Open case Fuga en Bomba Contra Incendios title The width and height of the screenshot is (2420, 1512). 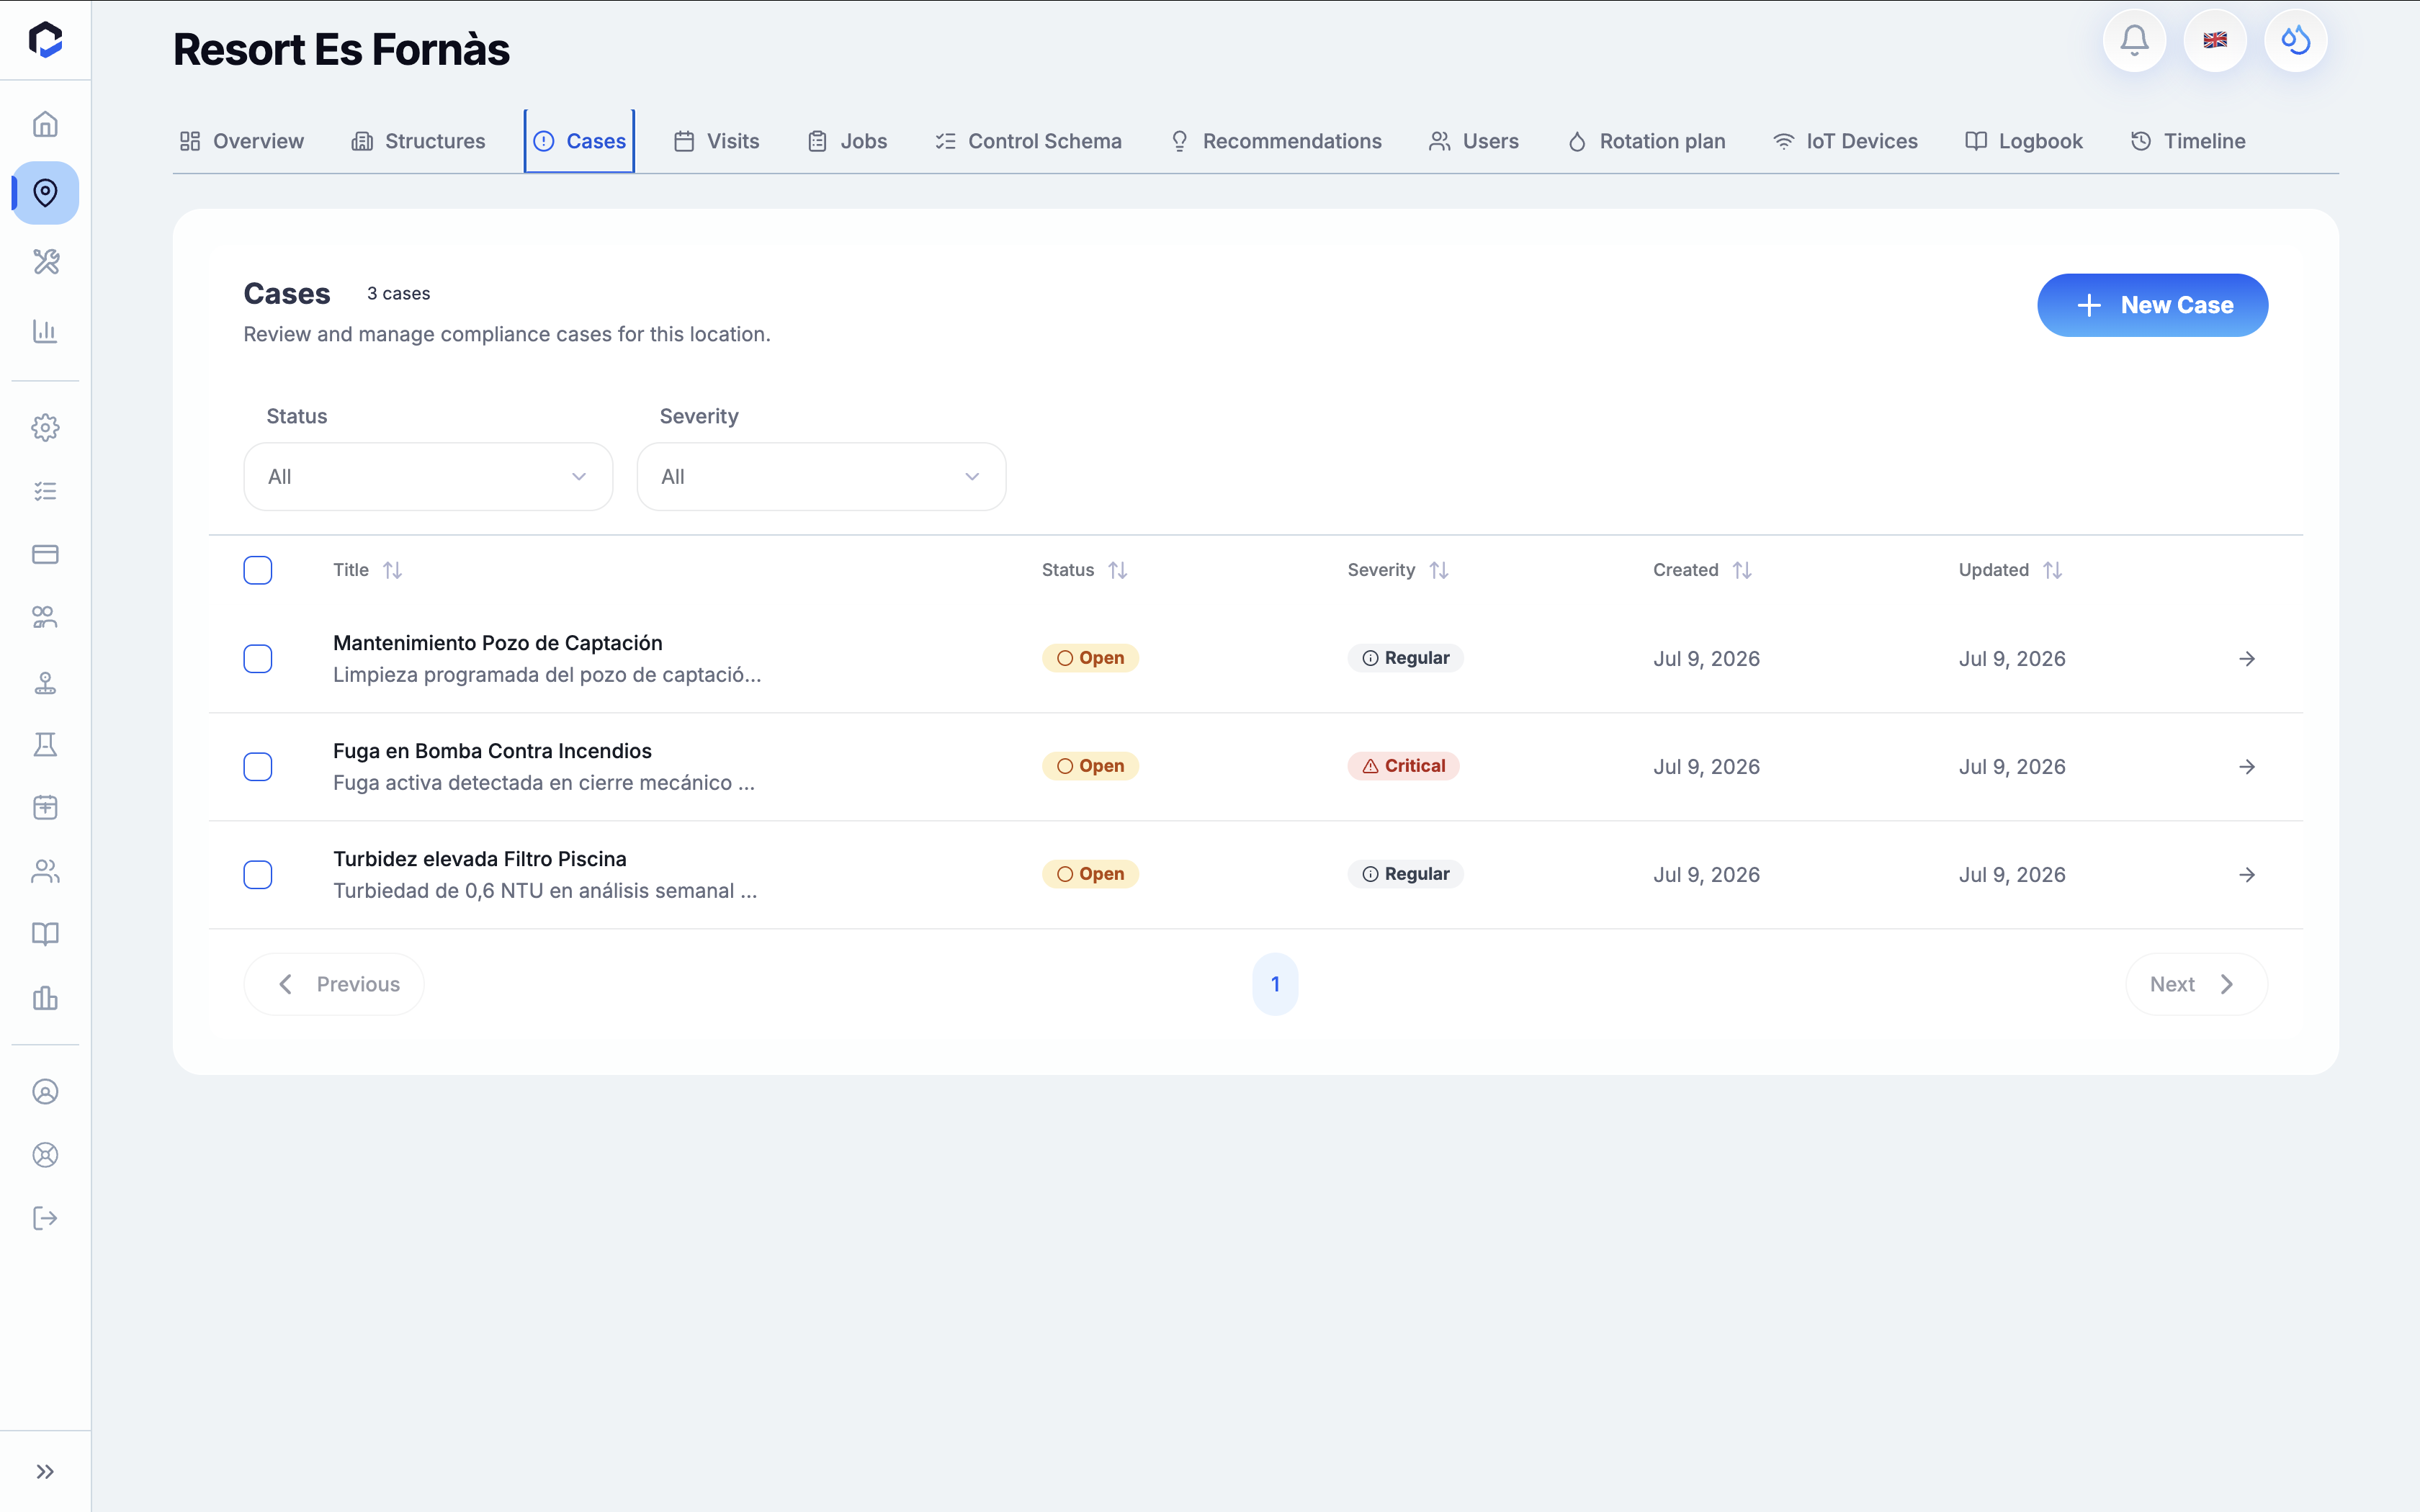(x=492, y=751)
